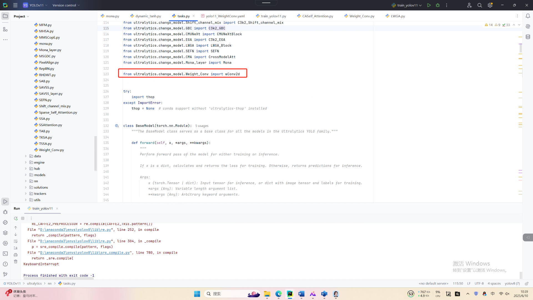Rerun train_yolov11 in Run panel
533x300 pixels.
[16, 218]
